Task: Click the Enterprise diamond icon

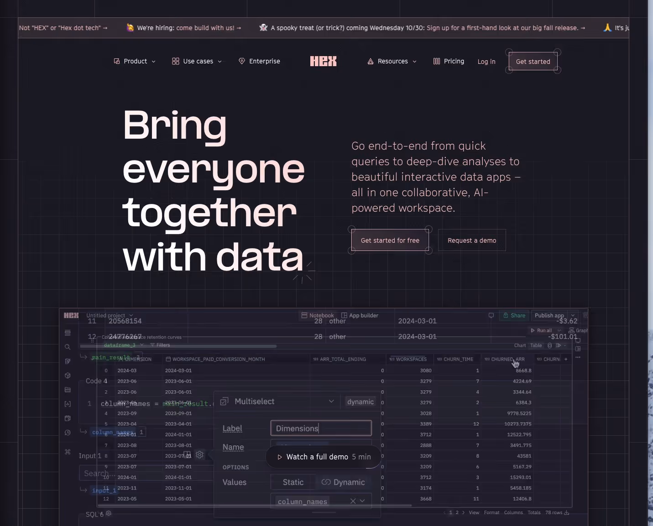Action: tap(242, 61)
